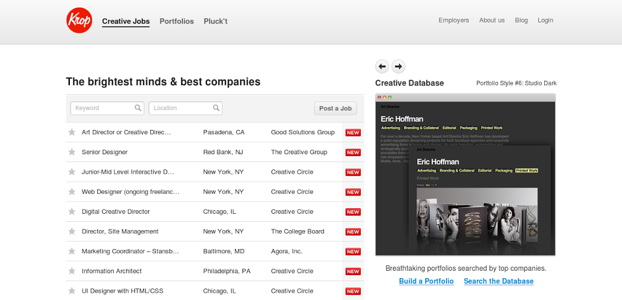Visit the Blog link
The width and height of the screenshot is (622, 300).
click(521, 20)
